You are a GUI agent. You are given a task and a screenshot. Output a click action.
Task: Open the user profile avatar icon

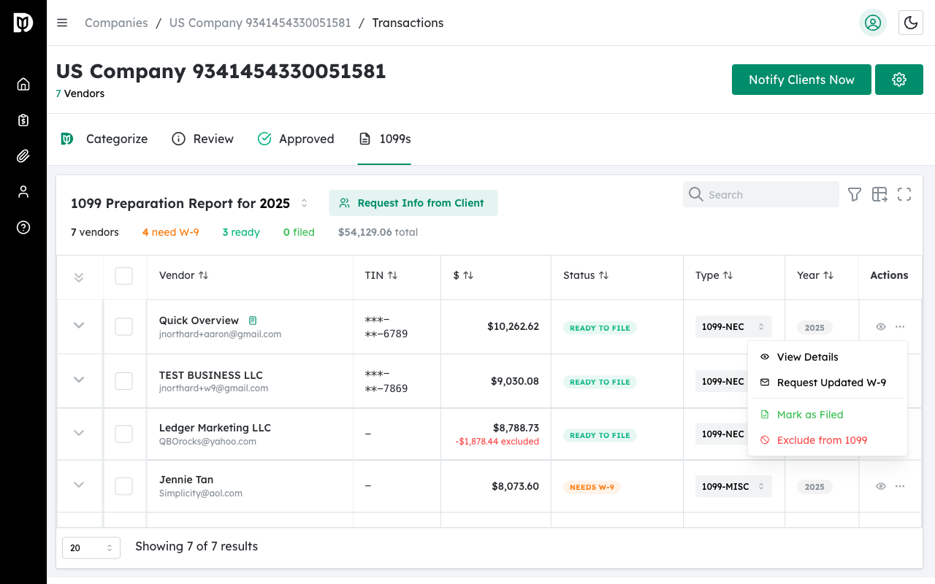point(872,23)
